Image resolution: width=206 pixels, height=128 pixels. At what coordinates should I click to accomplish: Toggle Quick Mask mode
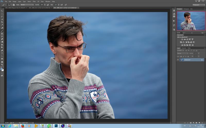click(x=2, y=73)
